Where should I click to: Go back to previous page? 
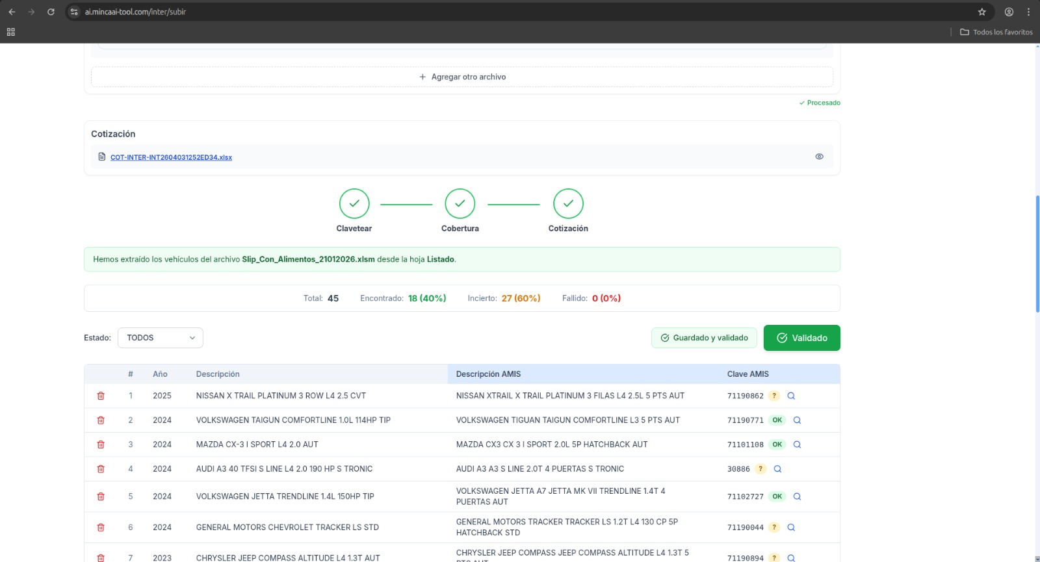point(12,12)
